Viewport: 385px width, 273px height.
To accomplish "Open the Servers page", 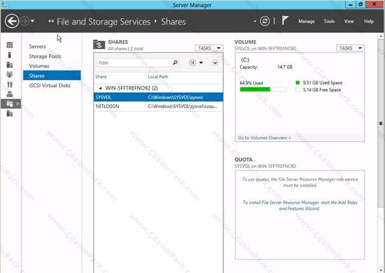I will pyautogui.click(x=38, y=46).
